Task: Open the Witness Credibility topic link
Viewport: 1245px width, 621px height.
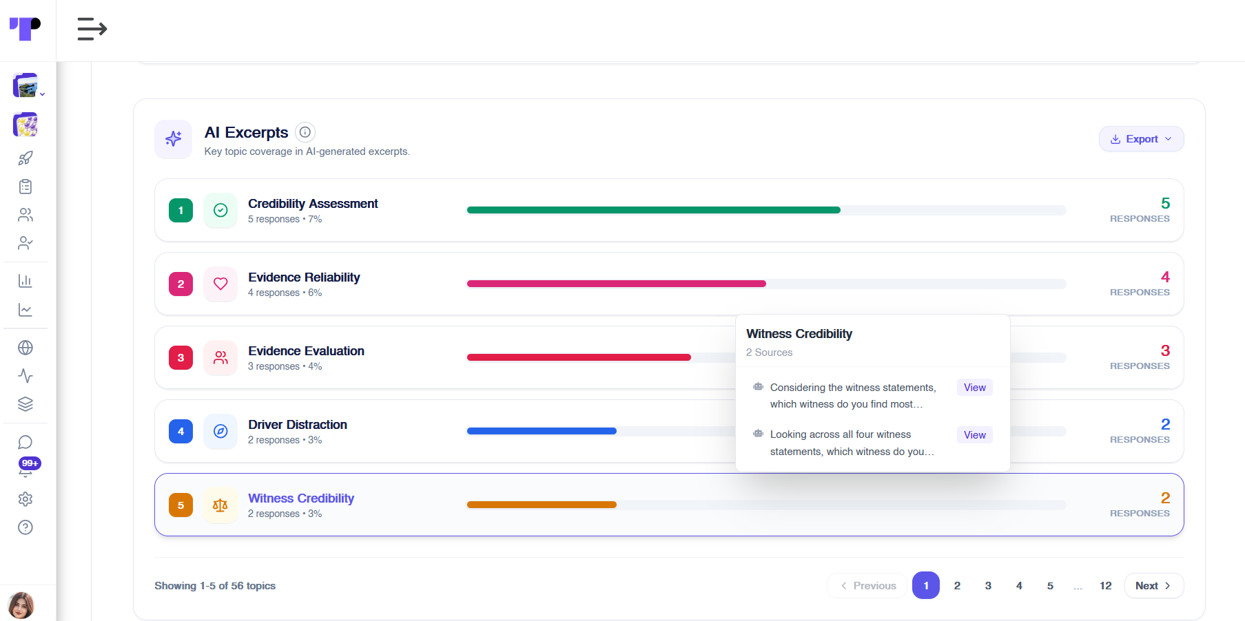Action: pyautogui.click(x=301, y=498)
